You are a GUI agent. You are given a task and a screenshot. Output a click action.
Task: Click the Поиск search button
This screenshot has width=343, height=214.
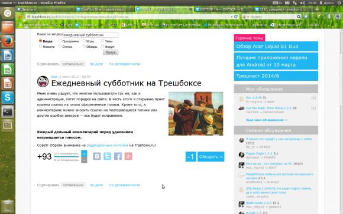[x=111, y=52]
